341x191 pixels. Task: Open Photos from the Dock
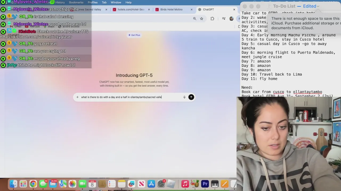[72, 184]
